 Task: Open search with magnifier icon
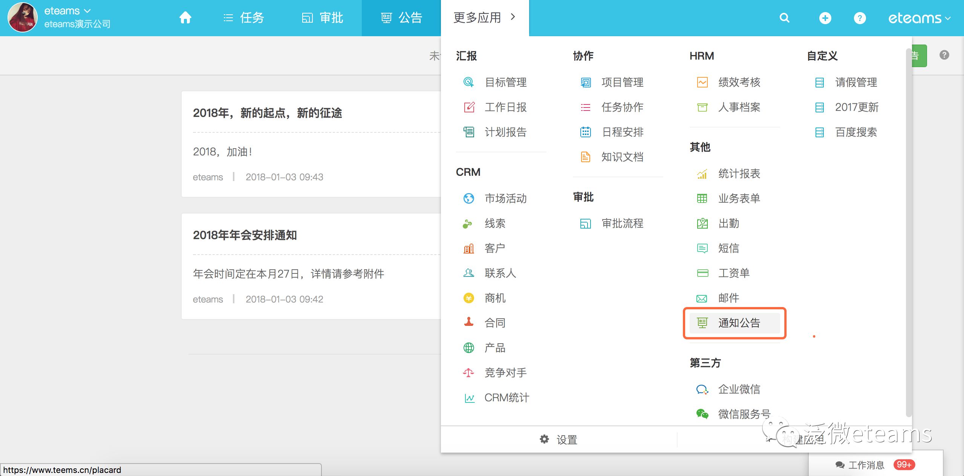click(784, 18)
